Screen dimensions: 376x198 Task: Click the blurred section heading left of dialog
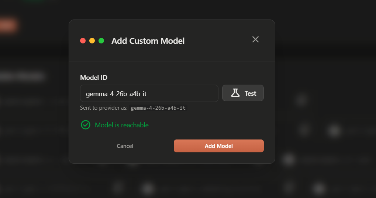click(x=22, y=77)
